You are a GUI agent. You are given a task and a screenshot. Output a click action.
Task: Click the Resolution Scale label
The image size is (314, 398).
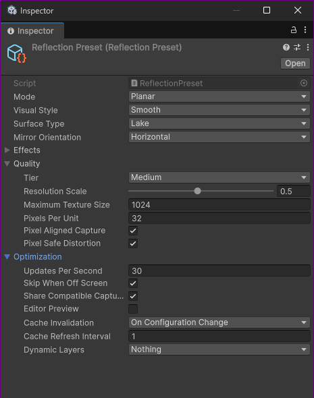55,191
